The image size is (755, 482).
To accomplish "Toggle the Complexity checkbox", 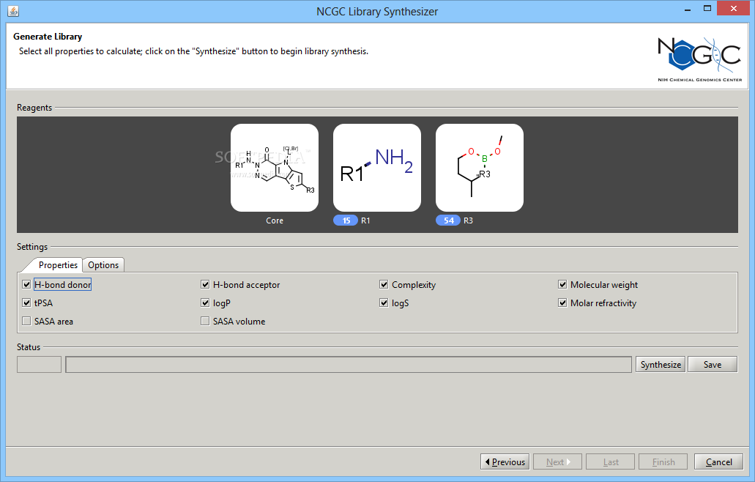I will [x=384, y=284].
